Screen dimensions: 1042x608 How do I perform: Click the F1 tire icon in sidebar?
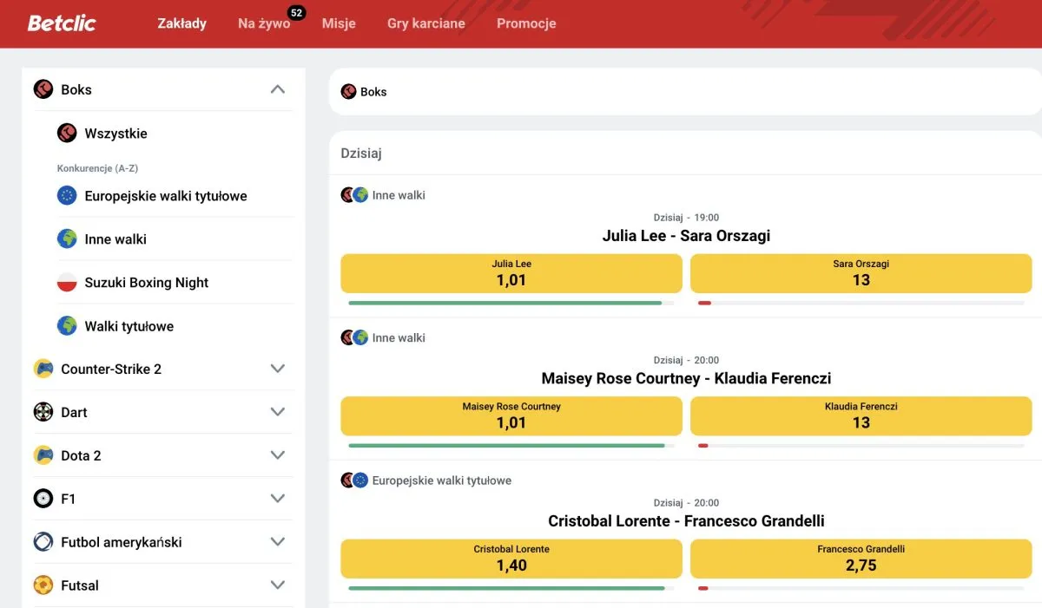tap(43, 499)
